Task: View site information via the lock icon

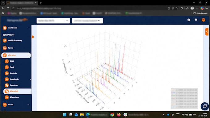Action: click(13, 8)
